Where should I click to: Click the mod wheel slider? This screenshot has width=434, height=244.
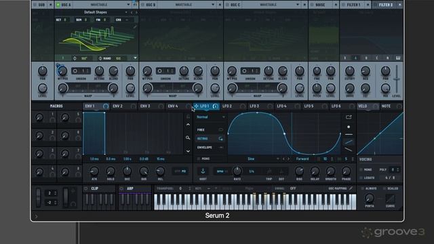point(66,197)
